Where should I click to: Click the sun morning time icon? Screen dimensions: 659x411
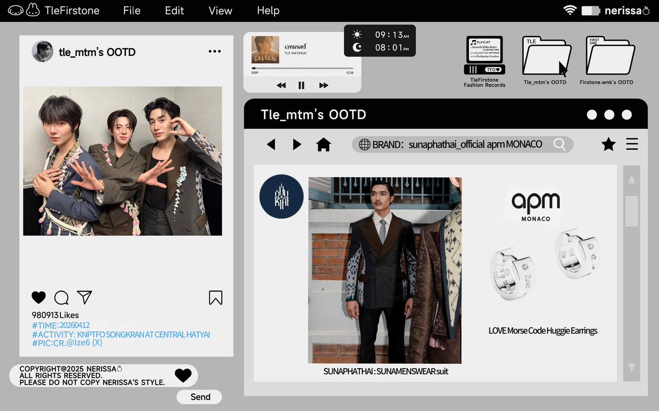coord(357,35)
